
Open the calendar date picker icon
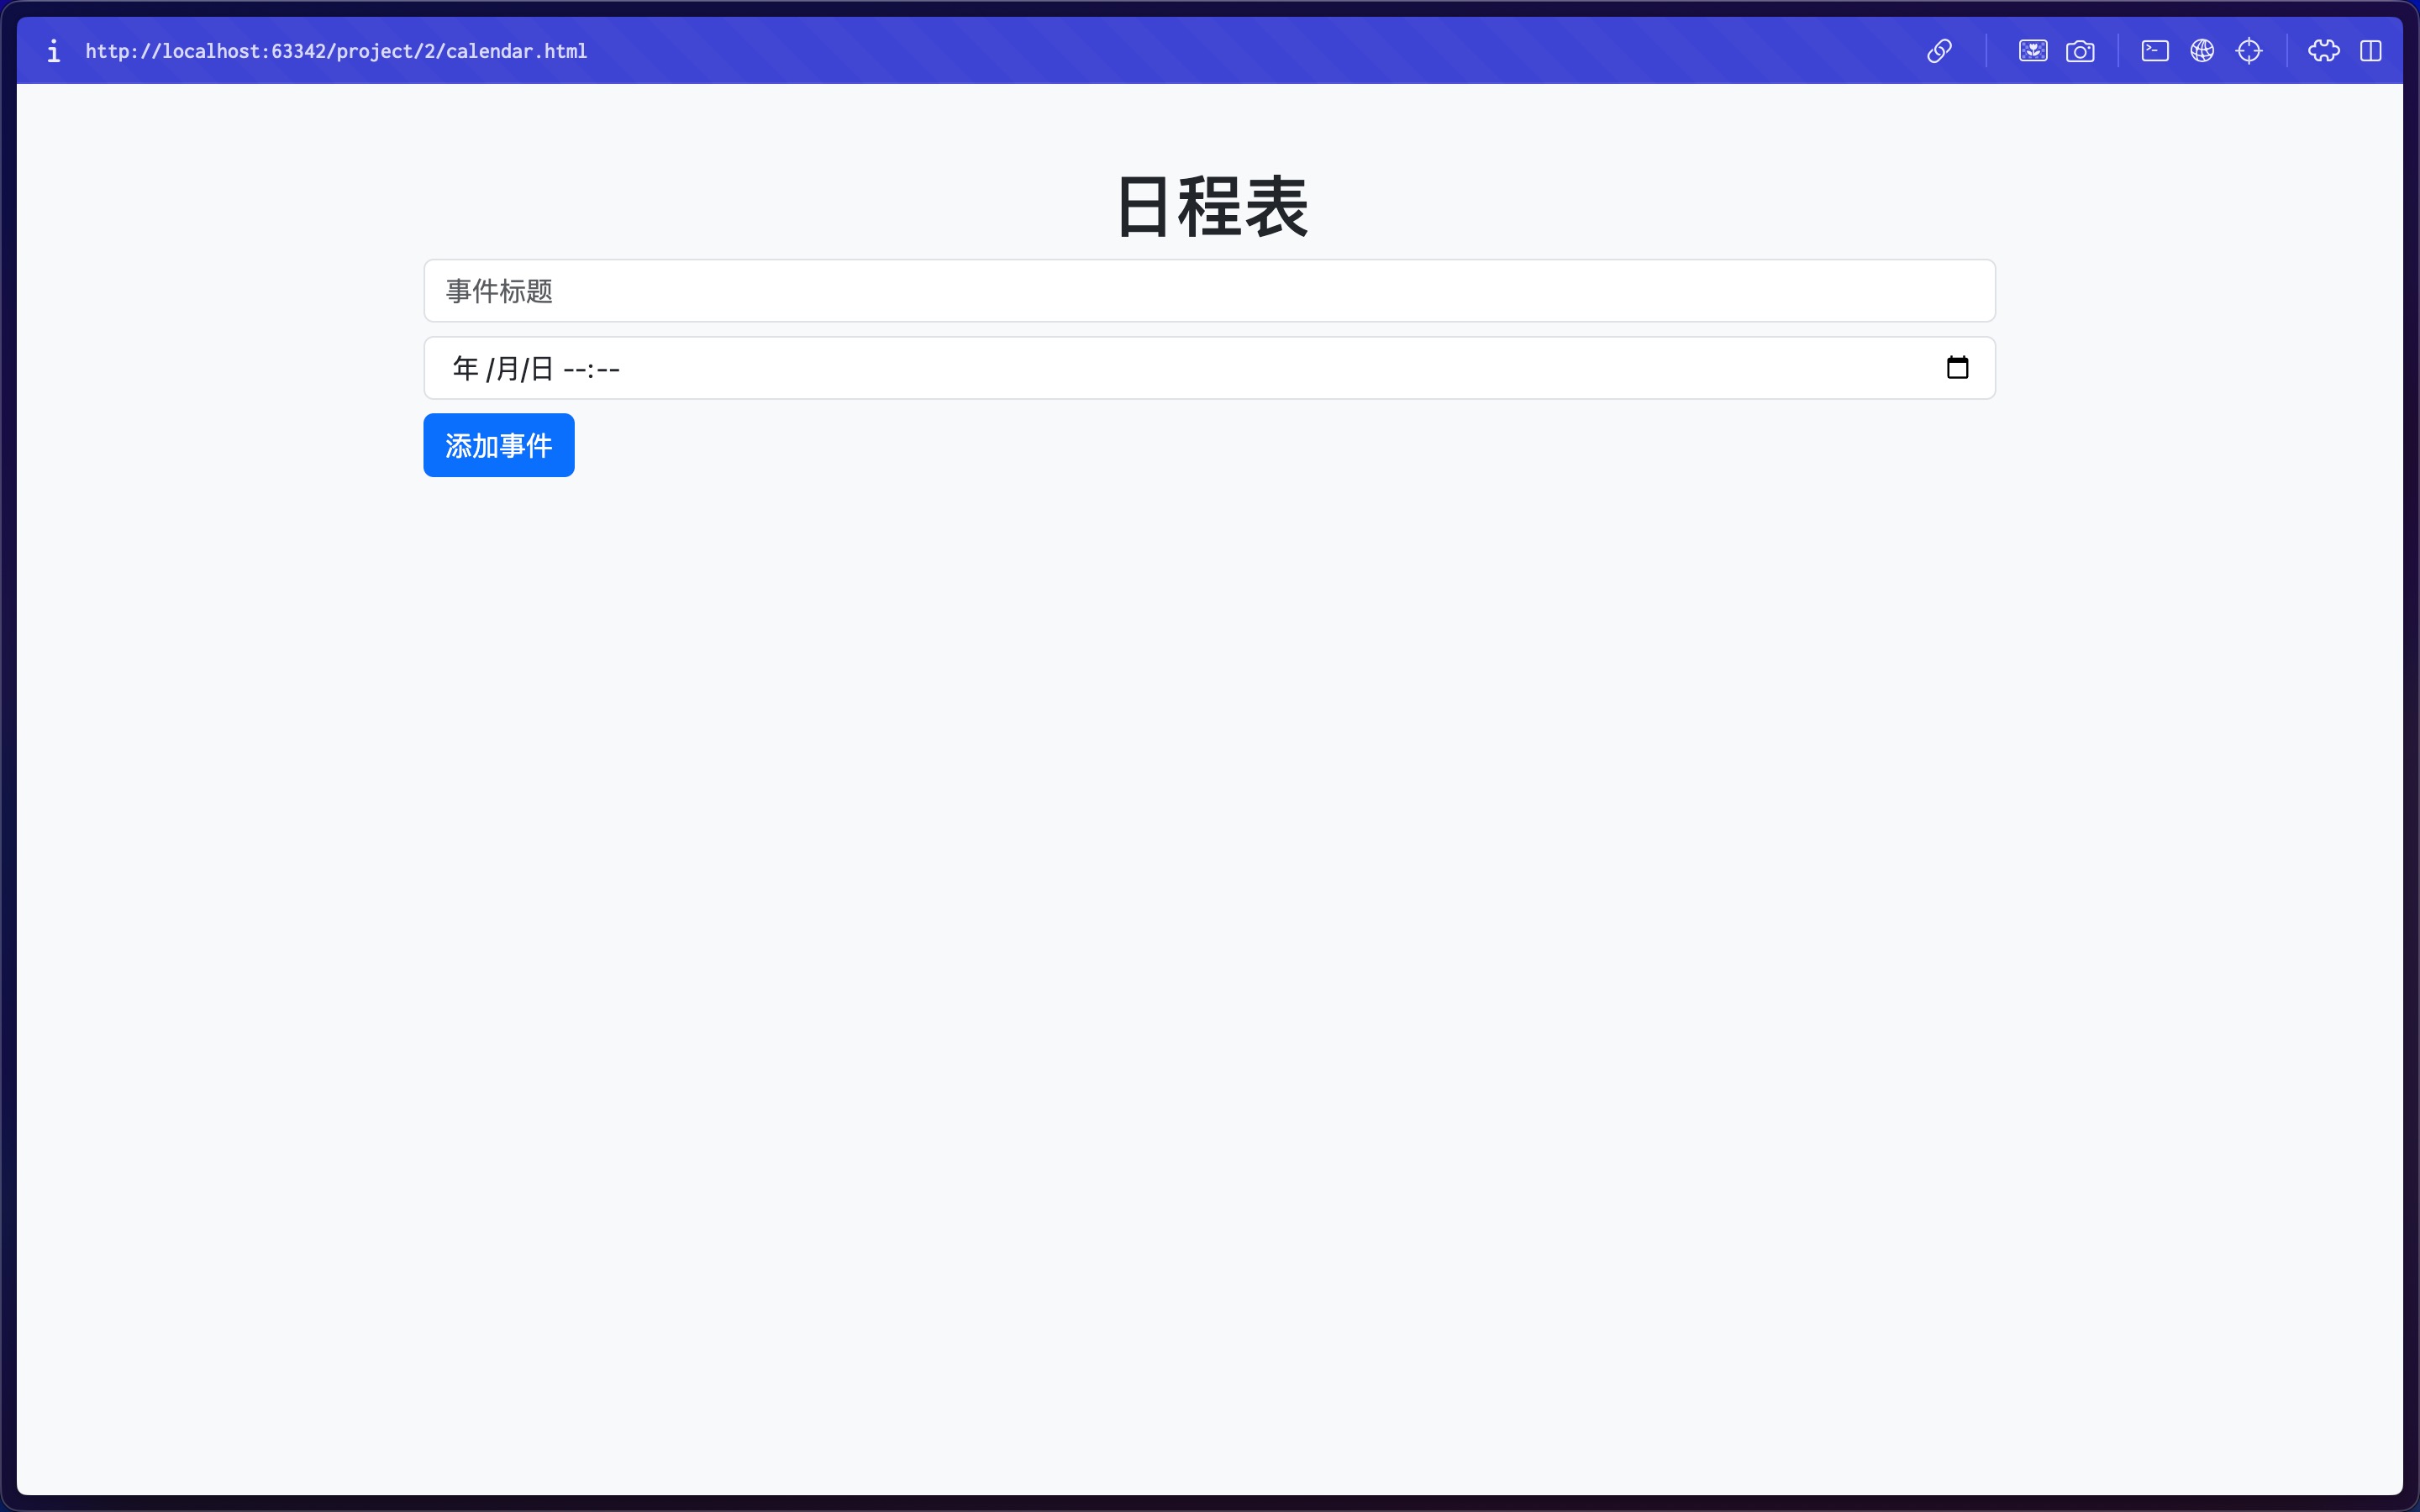(1957, 368)
